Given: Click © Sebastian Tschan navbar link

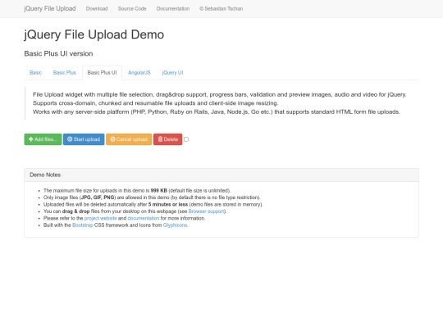Looking at the screenshot, I should point(221,9).
